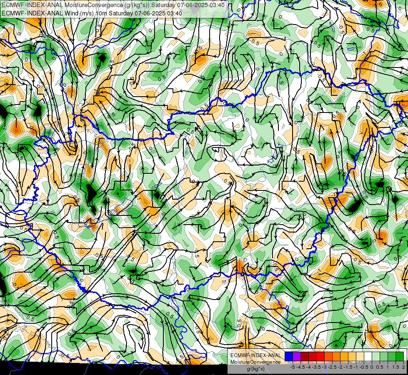
Task: Click the -1.5 legend scale value
Action: pos(349,367)
